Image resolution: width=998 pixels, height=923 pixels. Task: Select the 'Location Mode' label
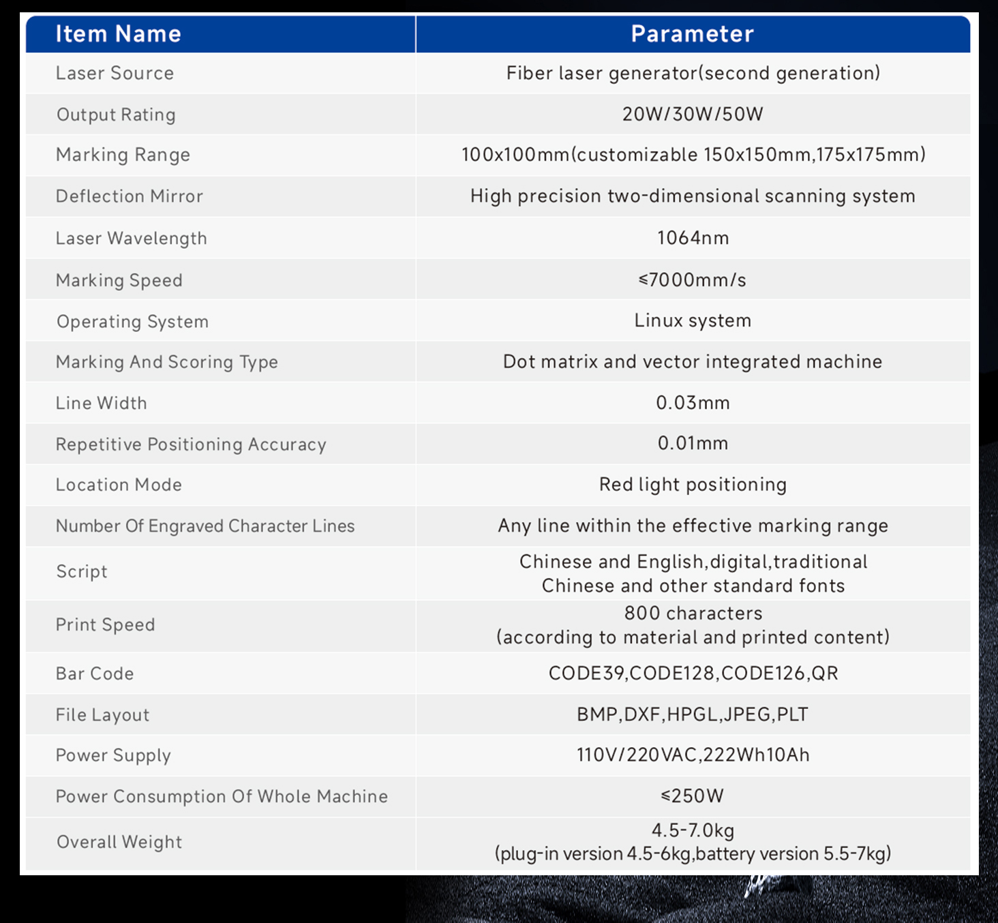[119, 485]
